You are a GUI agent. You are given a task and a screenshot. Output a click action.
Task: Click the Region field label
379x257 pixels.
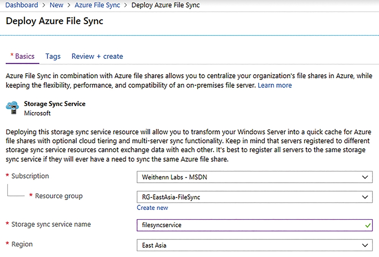pos(22,244)
